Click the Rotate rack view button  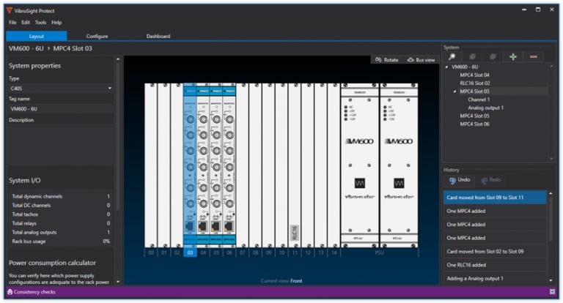386,60
